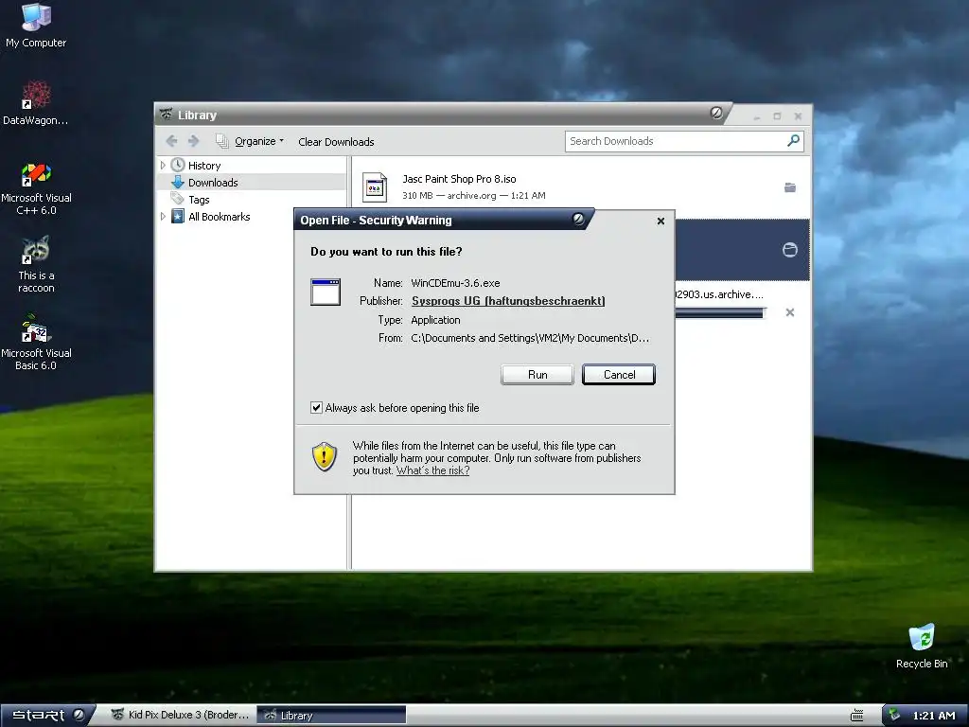Click the tray icon left of the clock
Viewport: 969px width, 727px height.
coord(894,715)
